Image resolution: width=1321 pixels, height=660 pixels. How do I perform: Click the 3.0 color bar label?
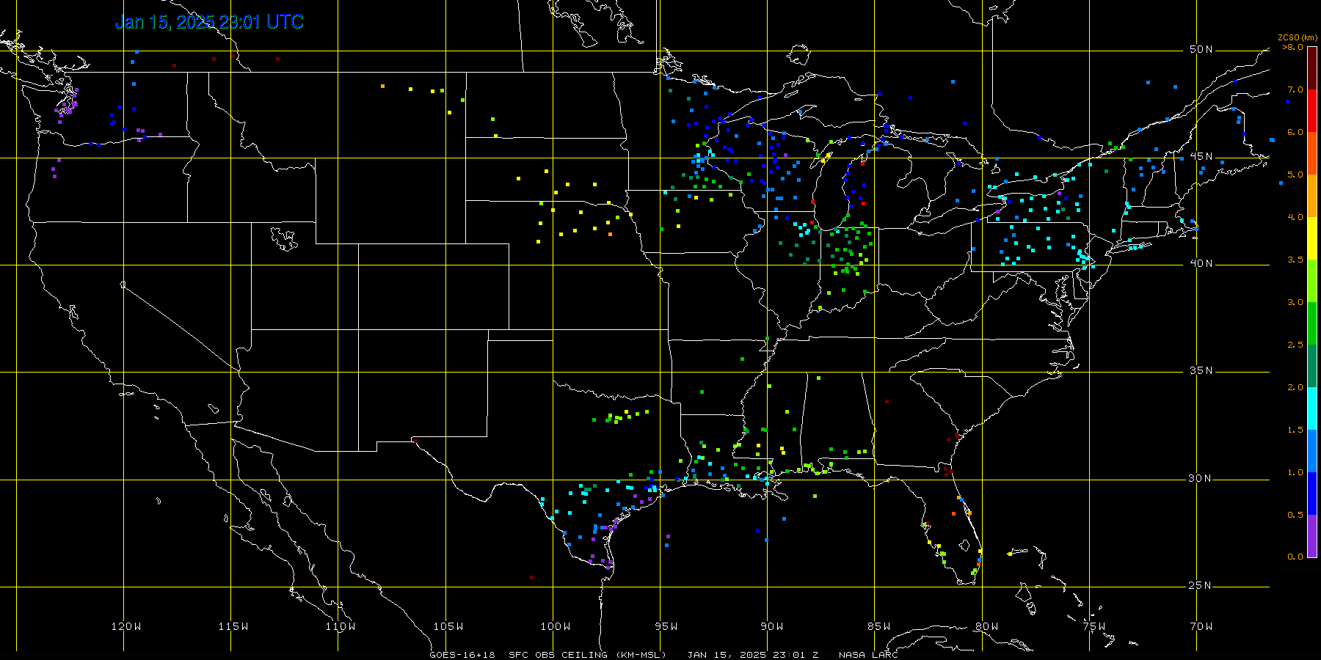(x=1295, y=302)
